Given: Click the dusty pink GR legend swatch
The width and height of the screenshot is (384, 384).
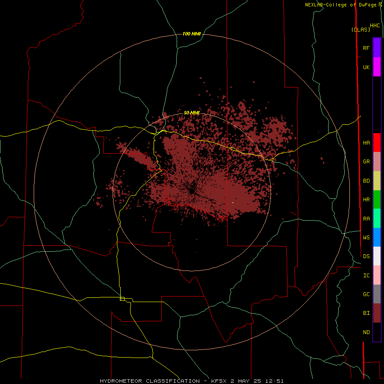Looking at the screenshot, I should (377, 162).
